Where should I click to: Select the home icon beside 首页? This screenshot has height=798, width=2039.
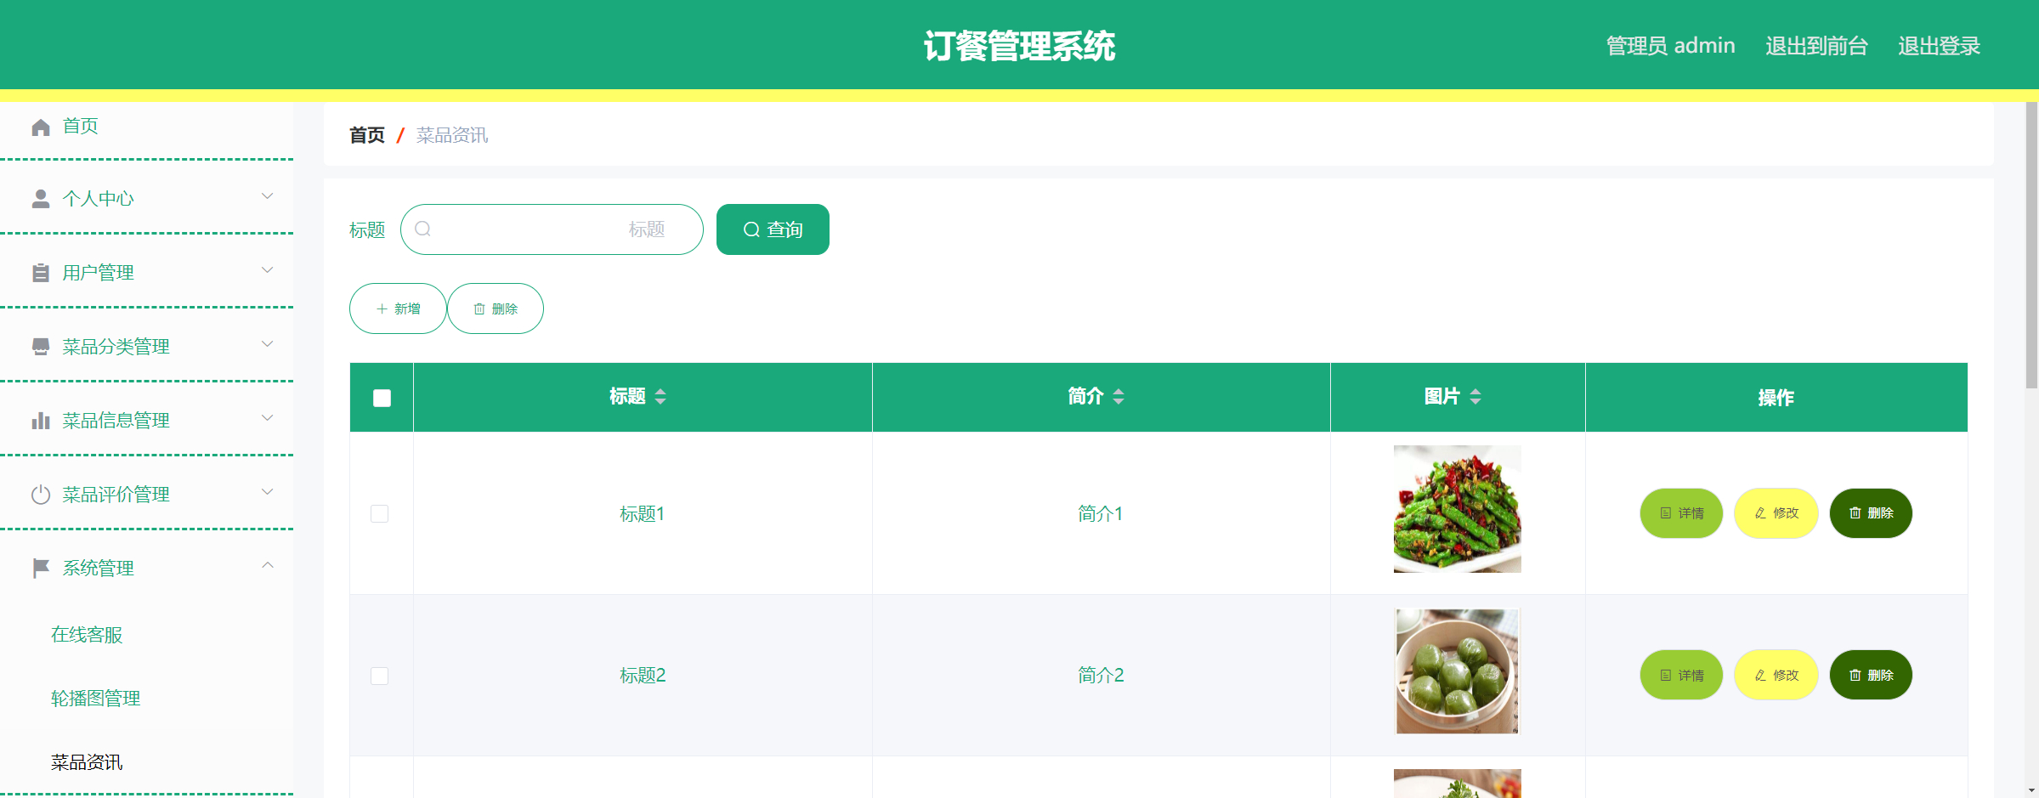click(40, 126)
